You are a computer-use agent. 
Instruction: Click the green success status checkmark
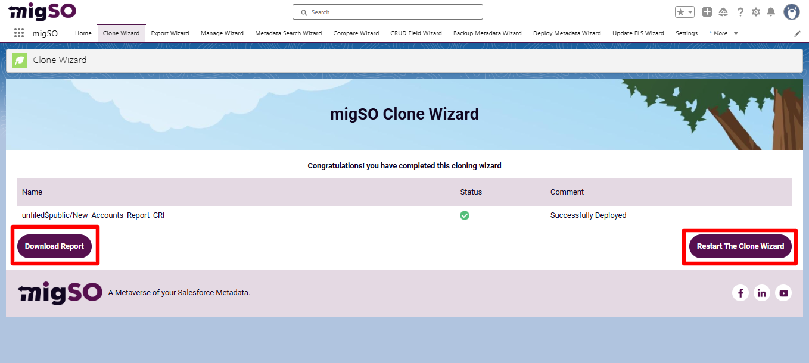pyautogui.click(x=465, y=215)
